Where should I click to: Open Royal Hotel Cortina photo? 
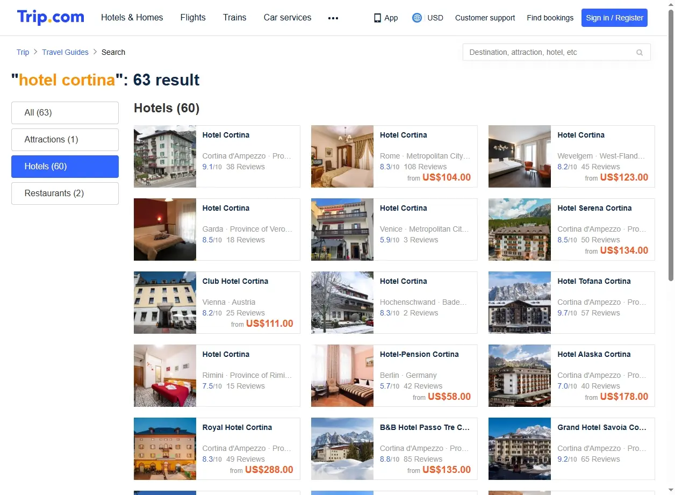coord(165,449)
